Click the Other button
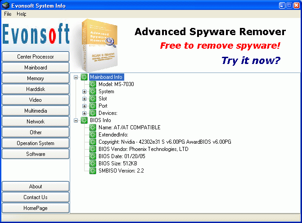The width and height of the screenshot is (302, 223). tap(36, 132)
